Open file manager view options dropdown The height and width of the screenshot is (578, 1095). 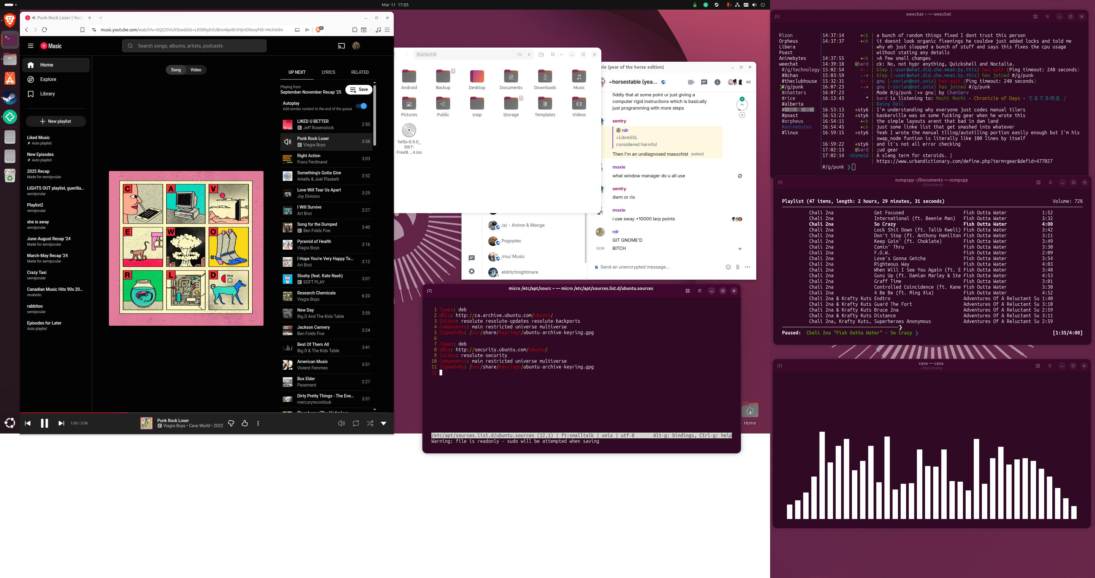tap(562, 54)
